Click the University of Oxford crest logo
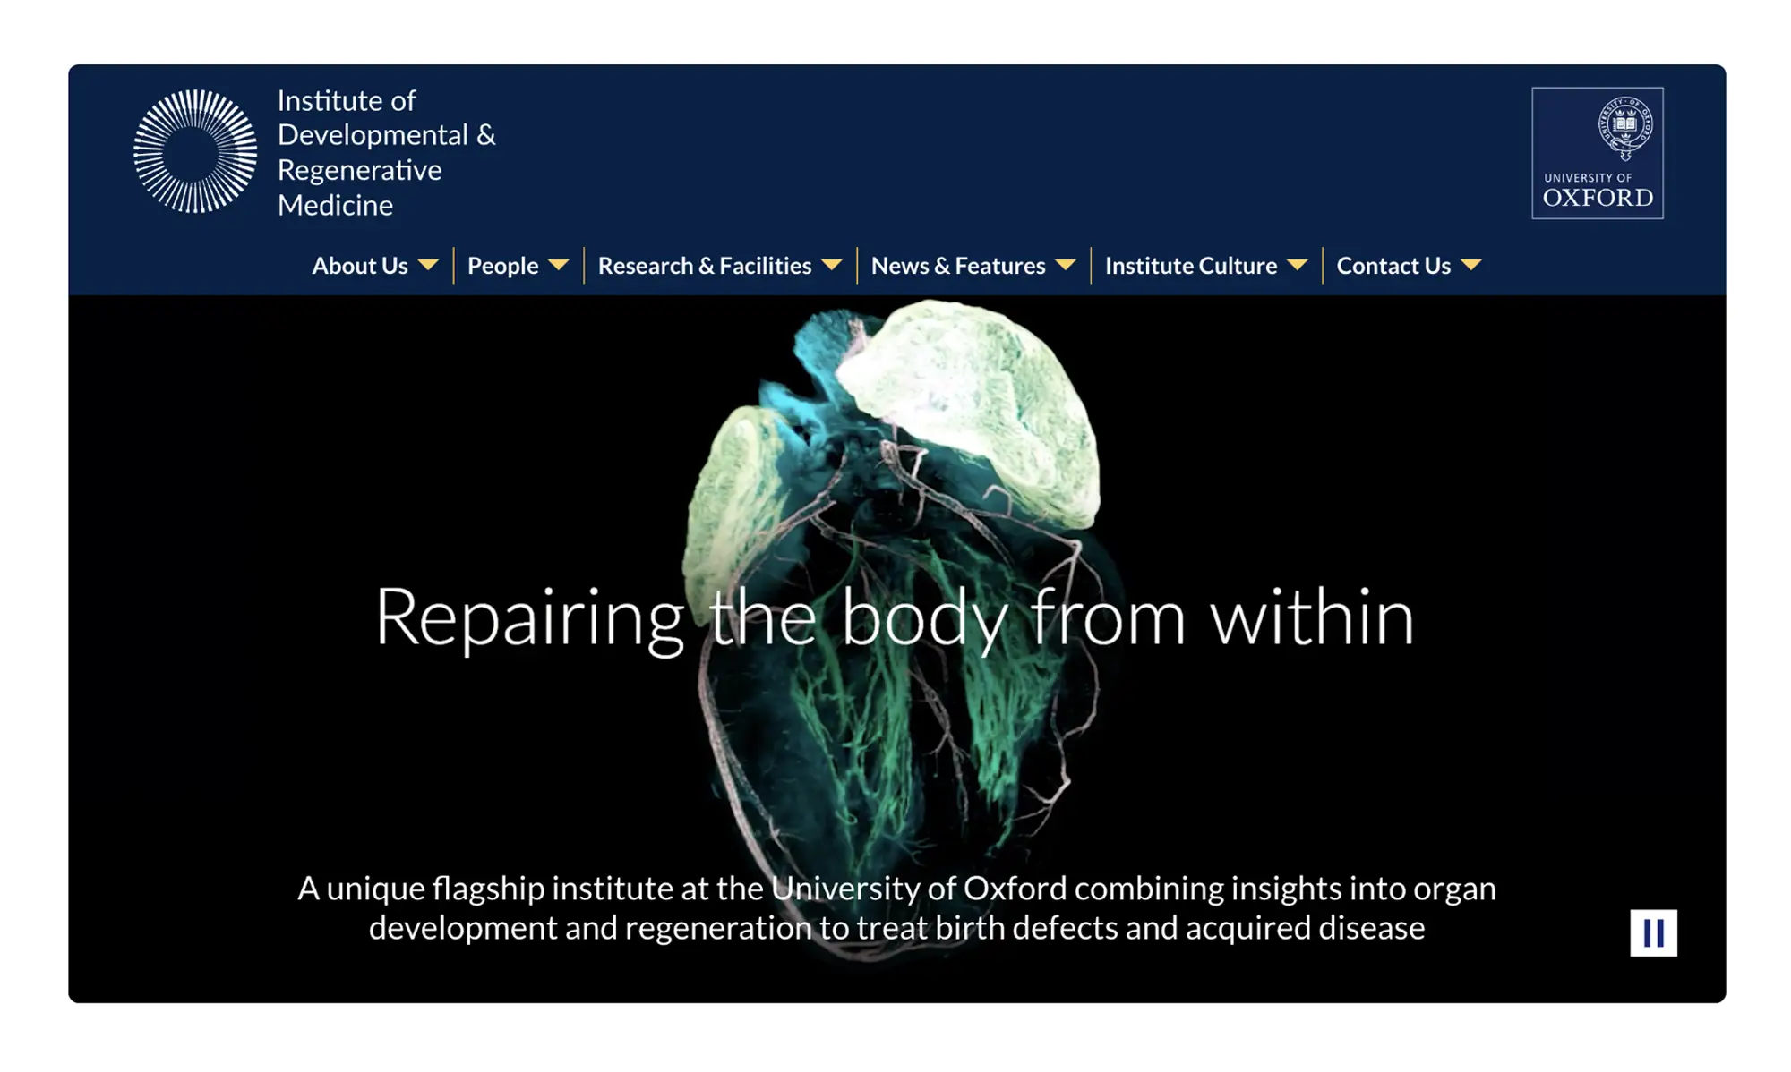This screenshot has width=1791, height=1072. 1597,152
